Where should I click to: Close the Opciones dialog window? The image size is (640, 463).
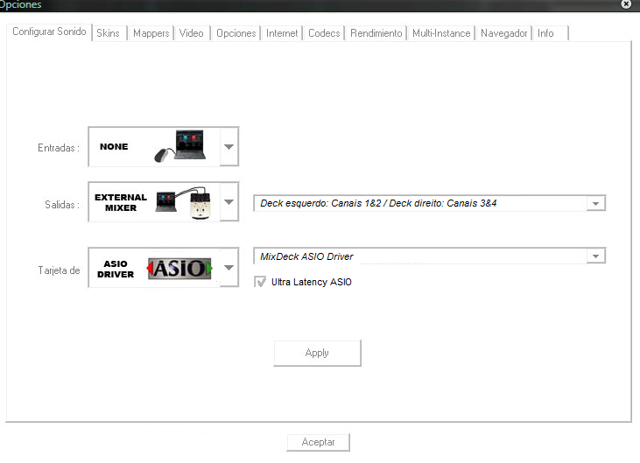(626, 4)
